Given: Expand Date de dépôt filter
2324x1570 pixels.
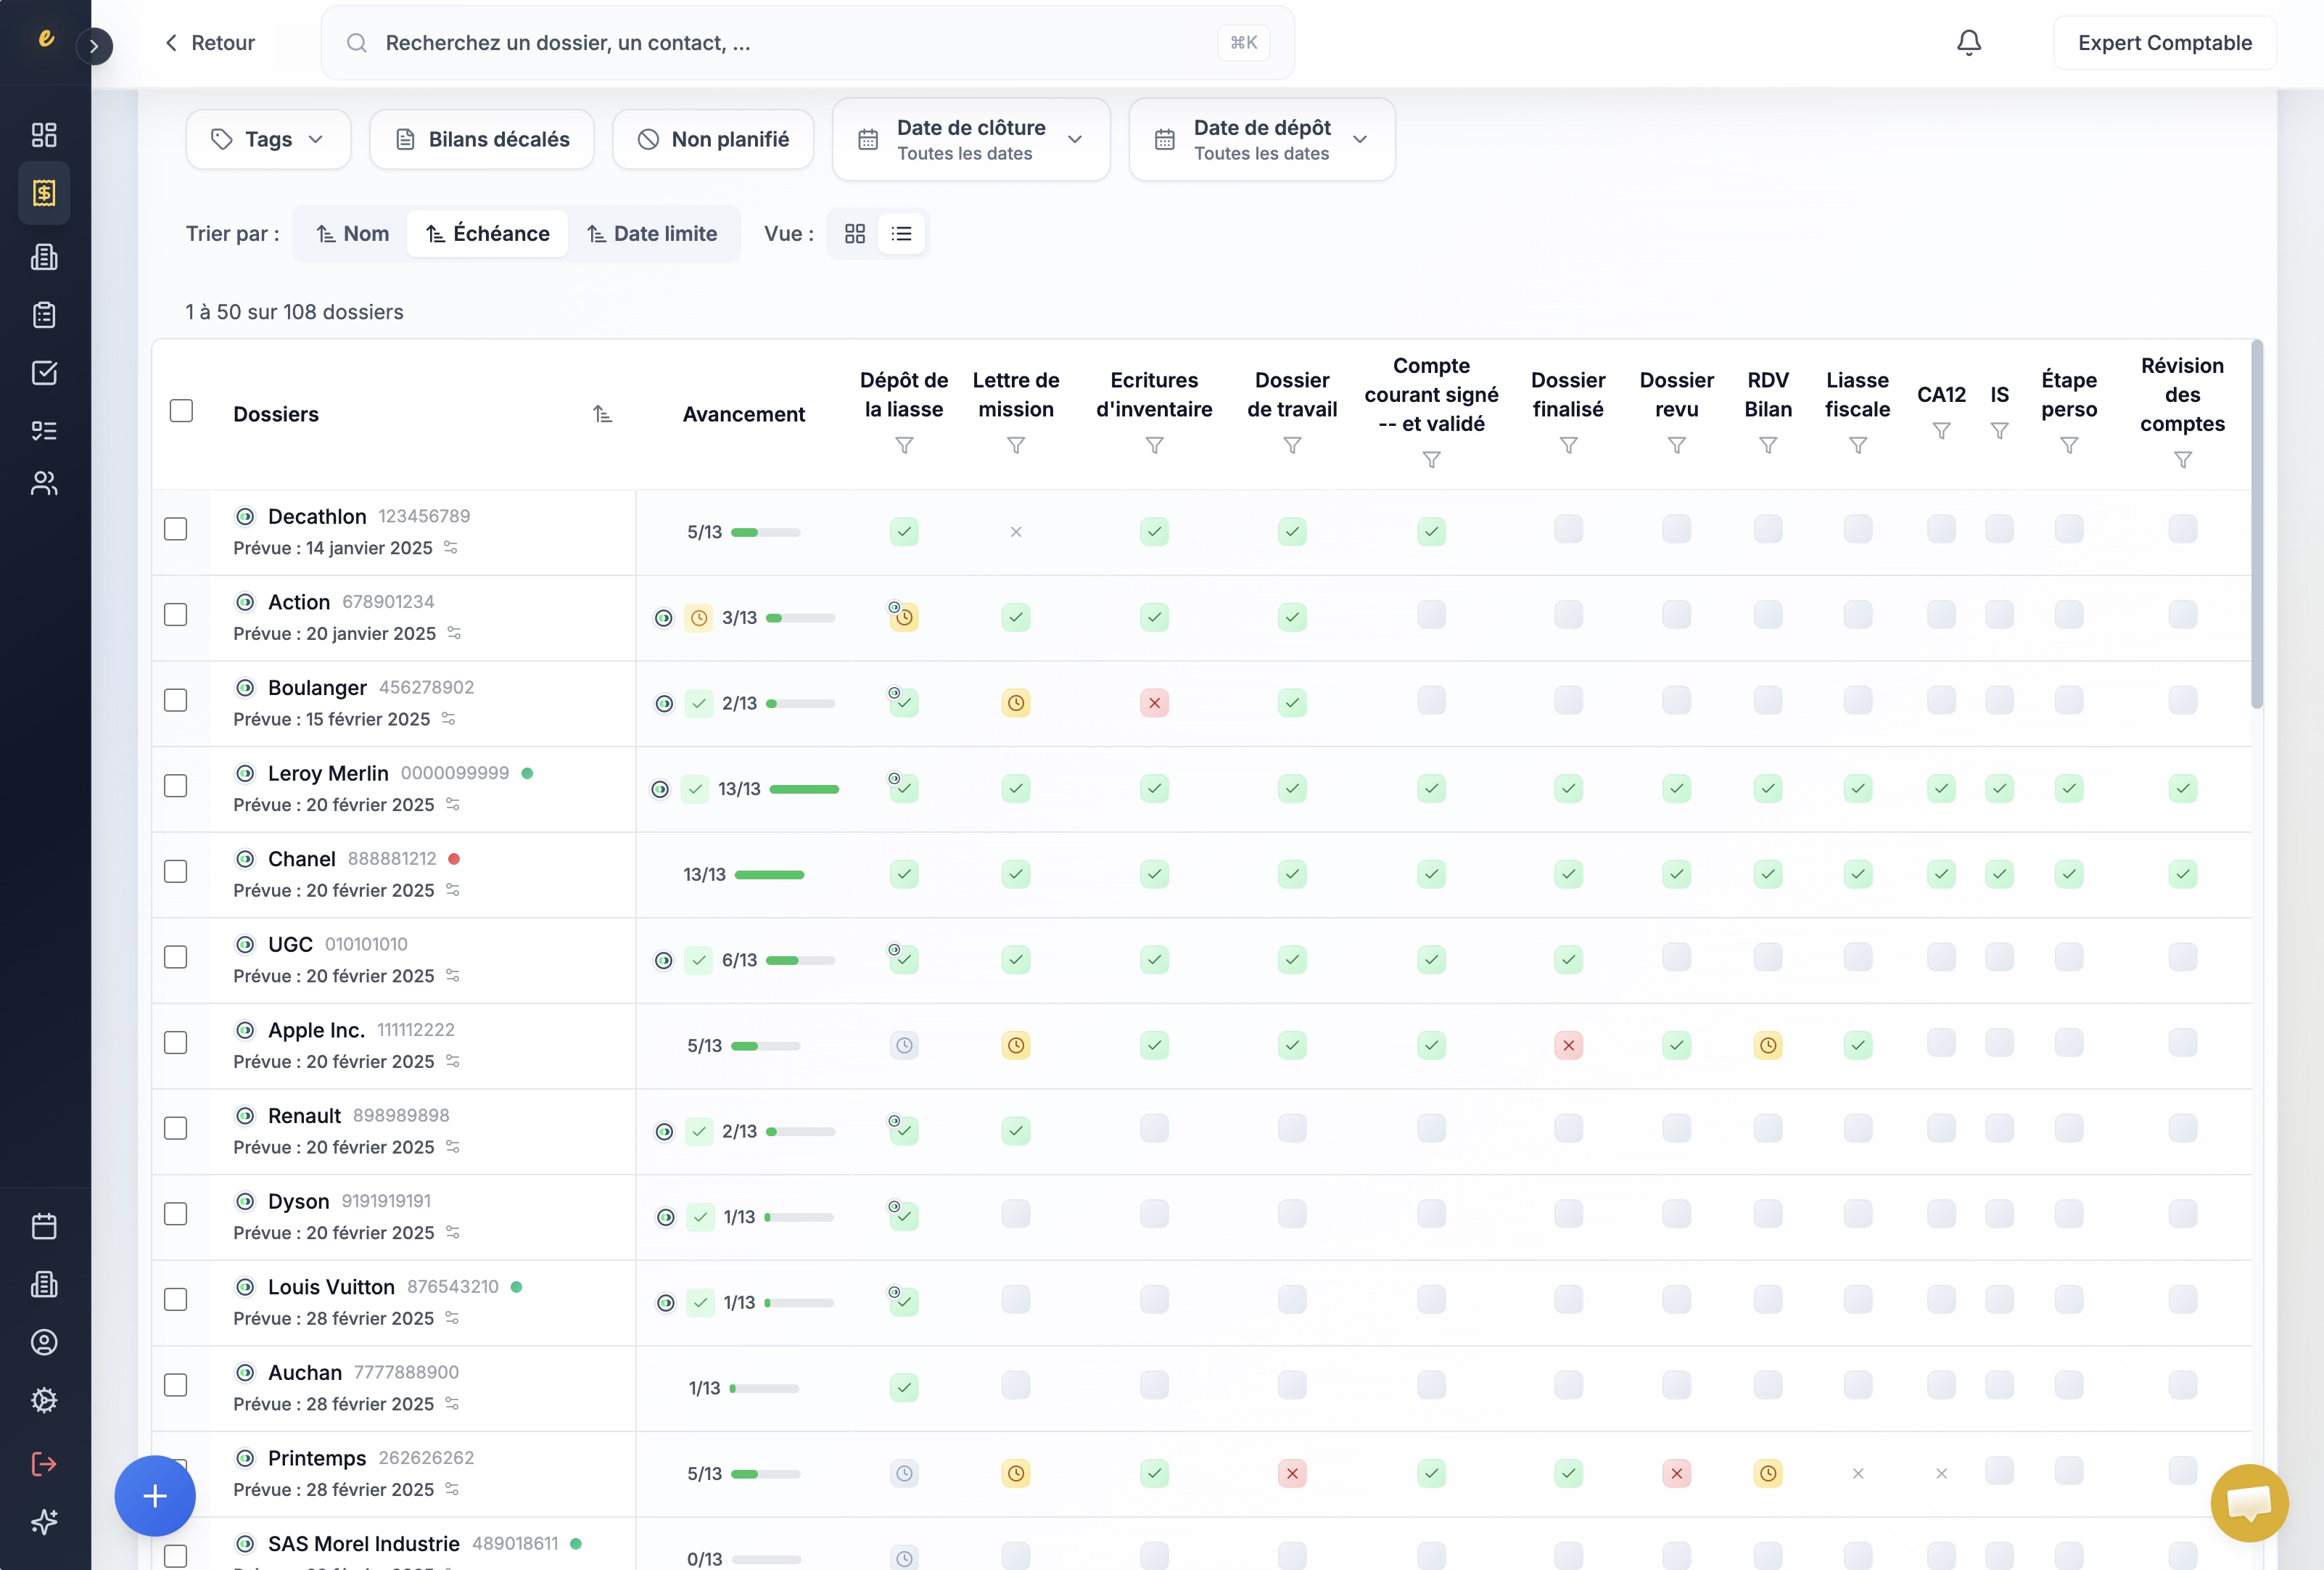Looking at the screenshot, I should 1261,140.
